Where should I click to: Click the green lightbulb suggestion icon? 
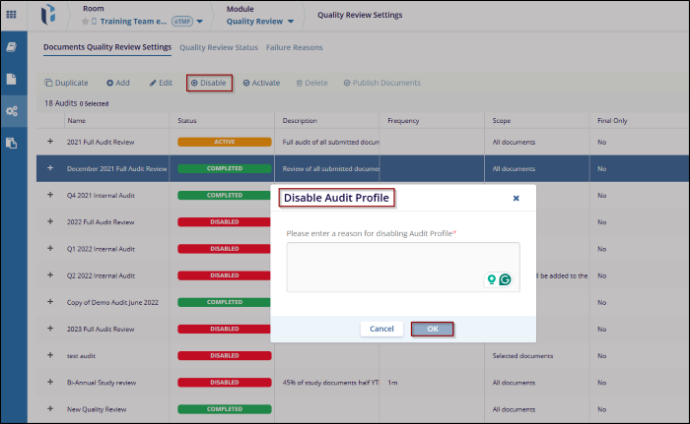click(x=492, y=279)
